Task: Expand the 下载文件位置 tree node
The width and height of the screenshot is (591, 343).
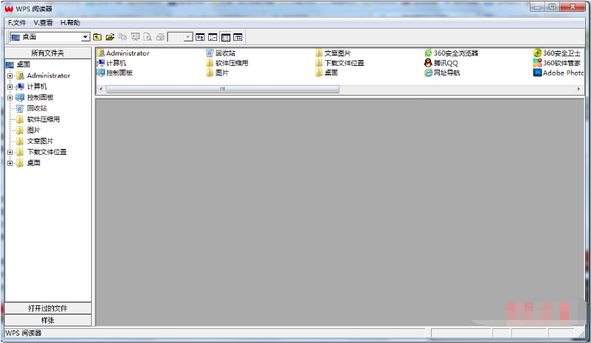Action: coord(10,152)
